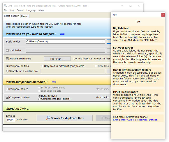This screenshot has width=169, height=142.
Task: Toggle Identical file size checkbox
Action: 39,91
